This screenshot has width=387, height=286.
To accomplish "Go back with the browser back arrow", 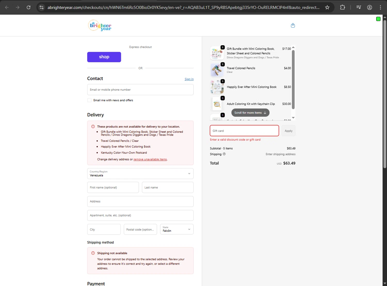I will 7,7.
